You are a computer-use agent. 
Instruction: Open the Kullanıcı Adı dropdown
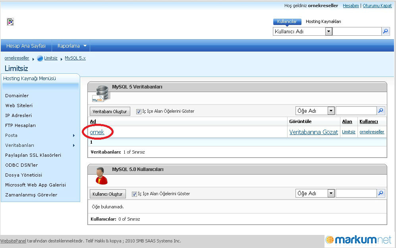[328, 31]
